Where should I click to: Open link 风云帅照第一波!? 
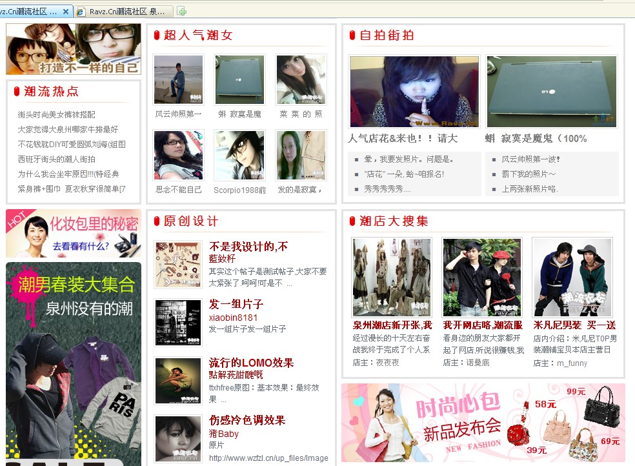pos(530,159)
